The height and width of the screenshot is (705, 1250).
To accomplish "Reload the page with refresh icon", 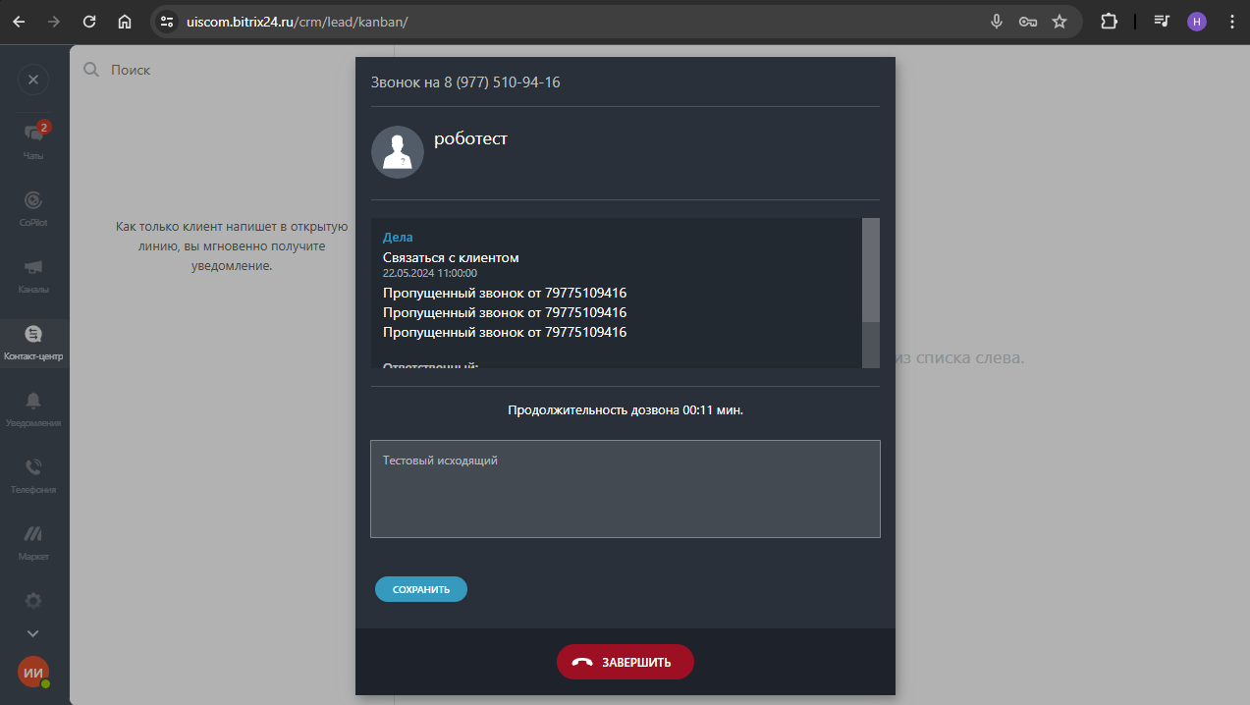I will tap(89, 22).
